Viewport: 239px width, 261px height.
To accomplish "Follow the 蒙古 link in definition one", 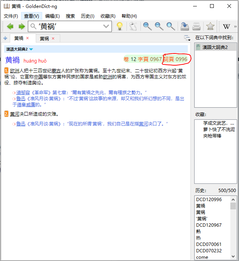I will point(56,71).
